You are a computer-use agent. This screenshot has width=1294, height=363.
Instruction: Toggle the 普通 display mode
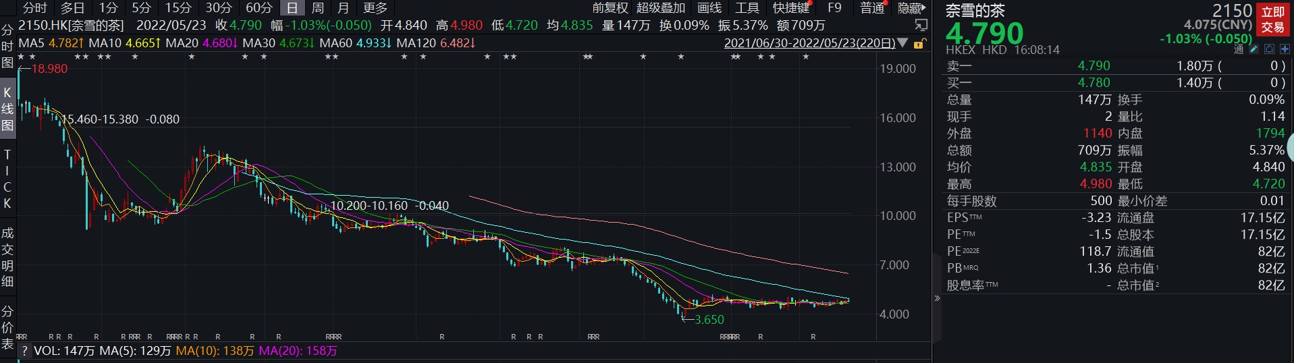point(872,8)
